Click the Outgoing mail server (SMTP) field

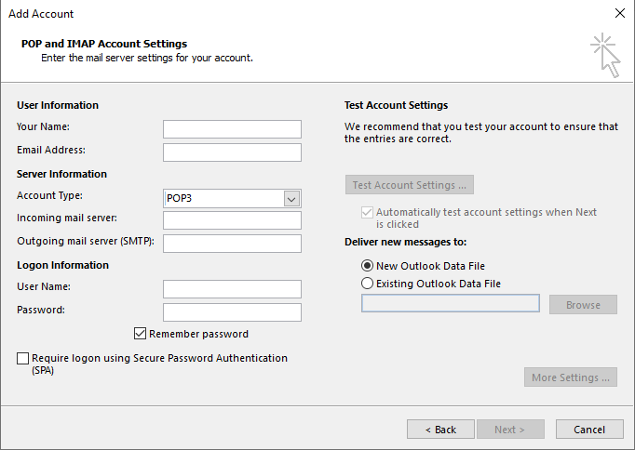pyautogui.click(x=232, y=244)
